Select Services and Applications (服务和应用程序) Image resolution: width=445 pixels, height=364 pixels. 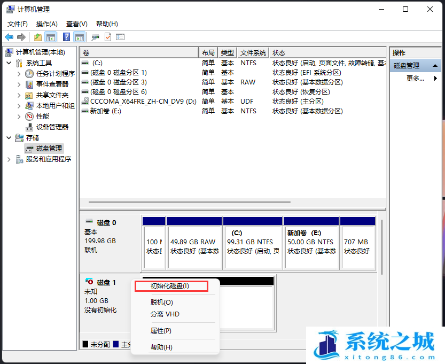tap(48, 159)
